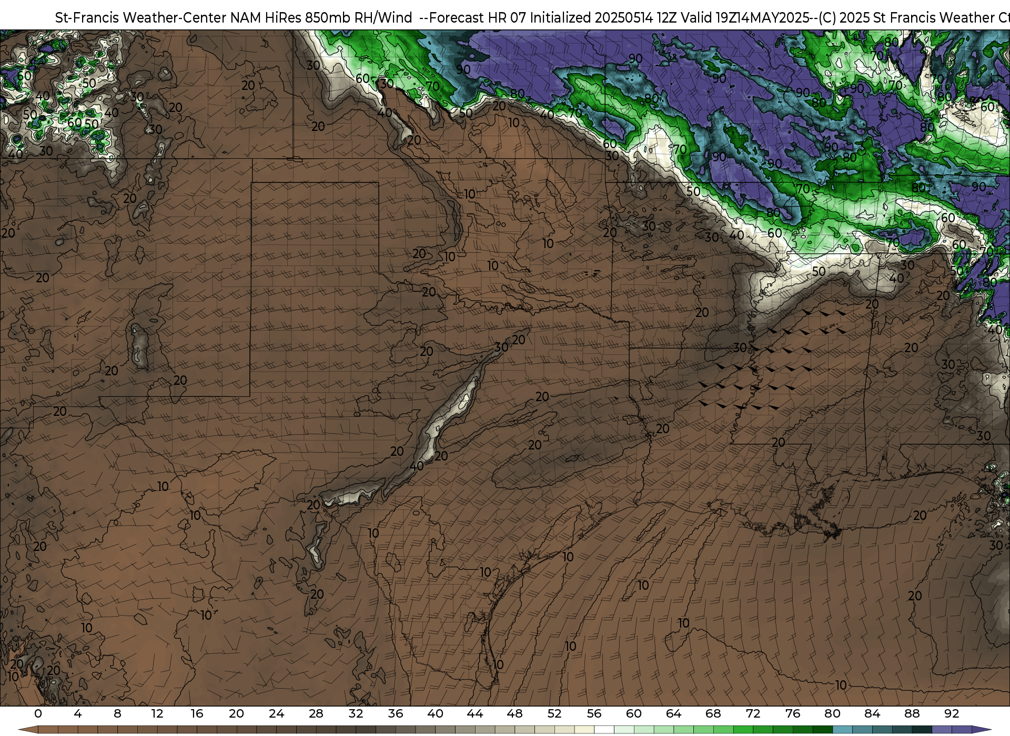Click the colorbar tick label '8'
This screenshot has width=1010, height=736.
pyautogui.click(x=117, y=713)
